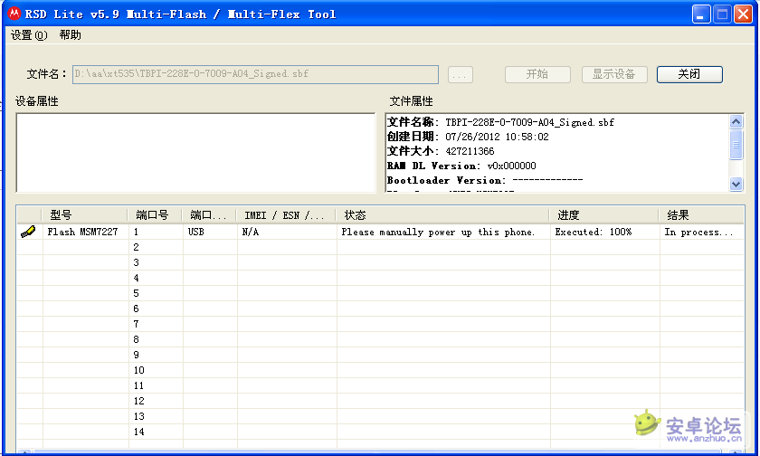Click the 文件名称 file name line
The width and height of the screenshot is (760, 456).
[500, 122]
